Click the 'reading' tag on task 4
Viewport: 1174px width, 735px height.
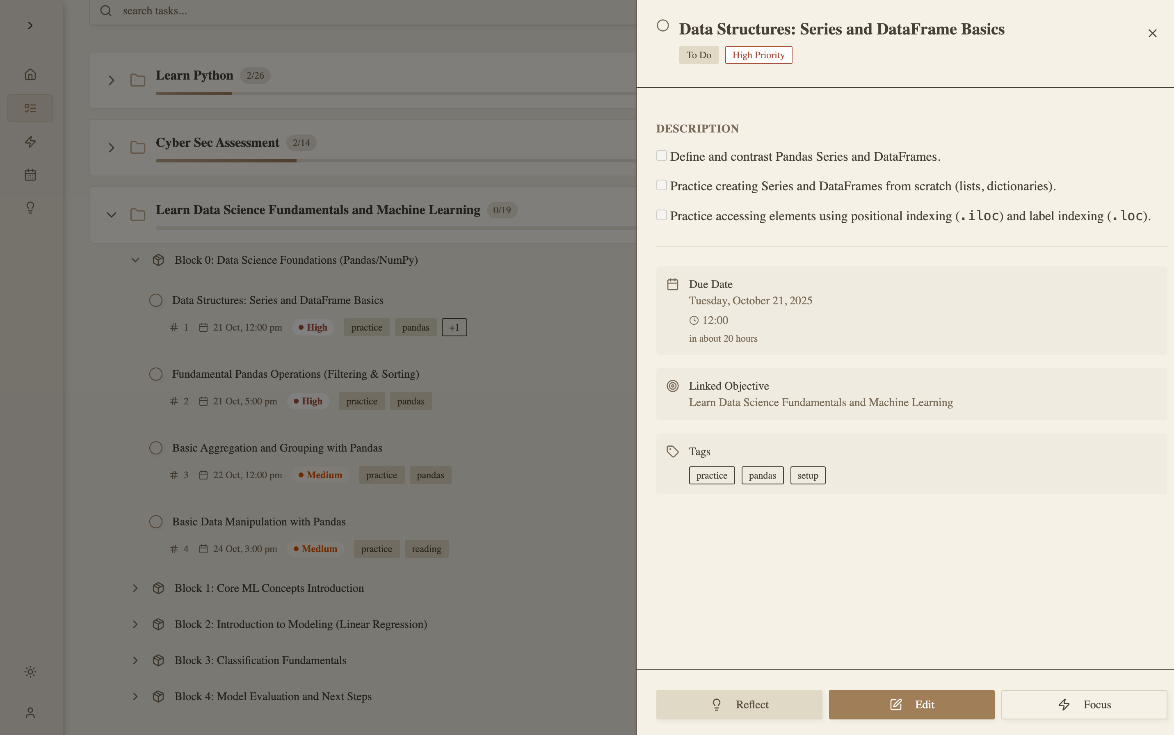(426, 549)
